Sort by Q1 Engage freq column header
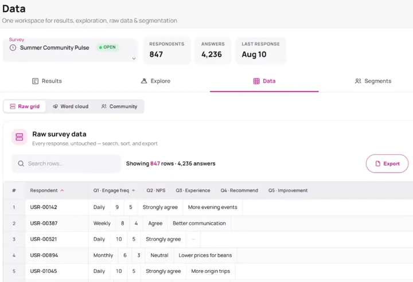 [114, 190]
